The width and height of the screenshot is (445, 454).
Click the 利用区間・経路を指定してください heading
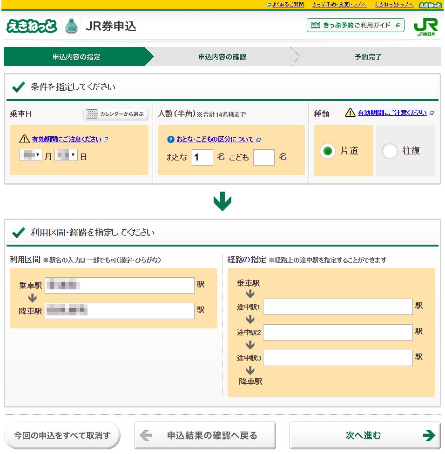pos(93,233)
